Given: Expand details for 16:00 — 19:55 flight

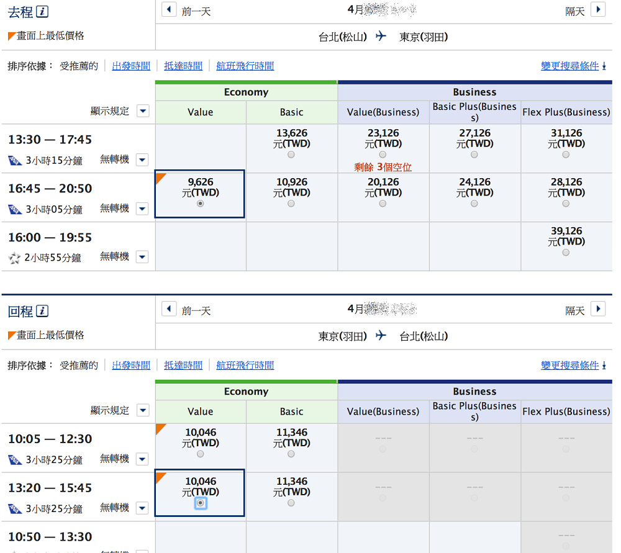Looking at the screenshot, I should (142, 257).
